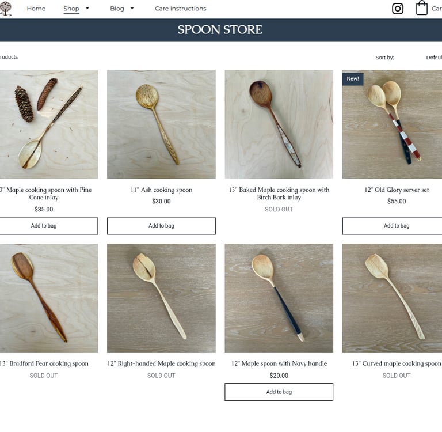This screenshot has width=442, height=432.
Task: Go to the Home menu item
Action: (x=36, y=9)
